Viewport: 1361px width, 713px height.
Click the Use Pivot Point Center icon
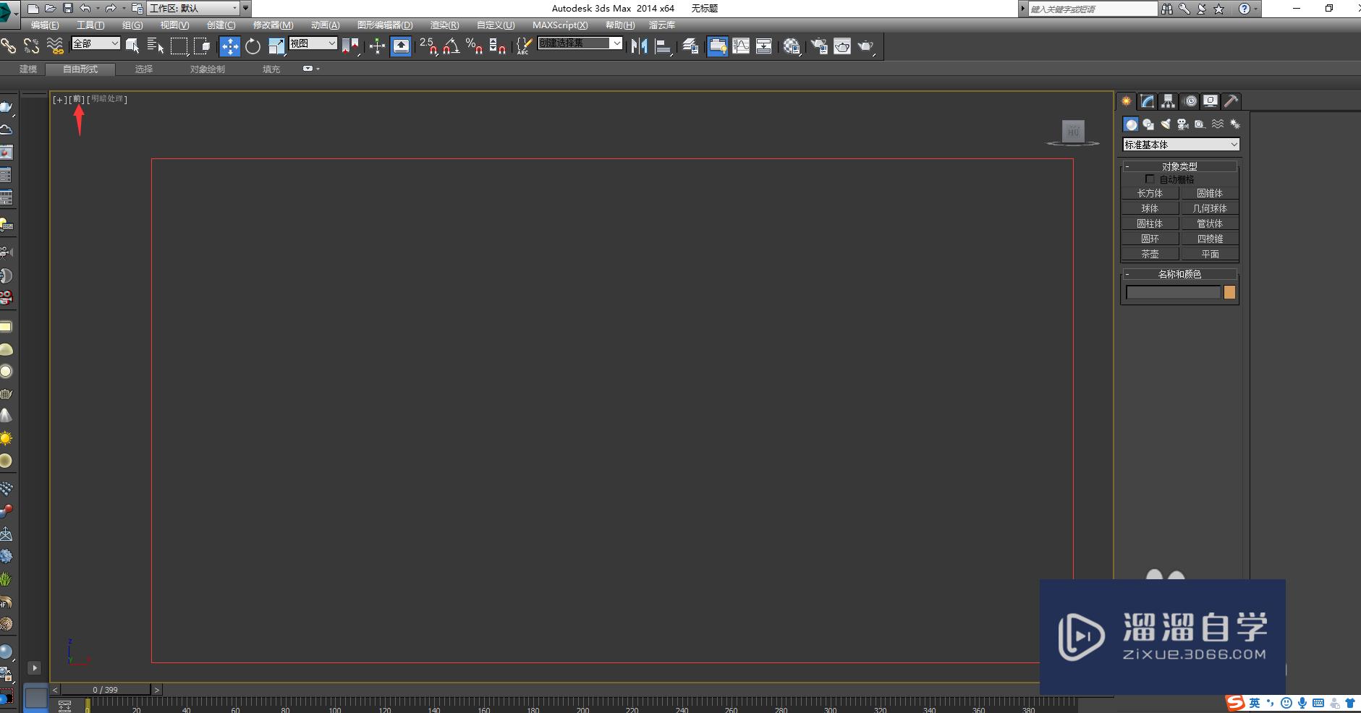(x=350, y=46)
